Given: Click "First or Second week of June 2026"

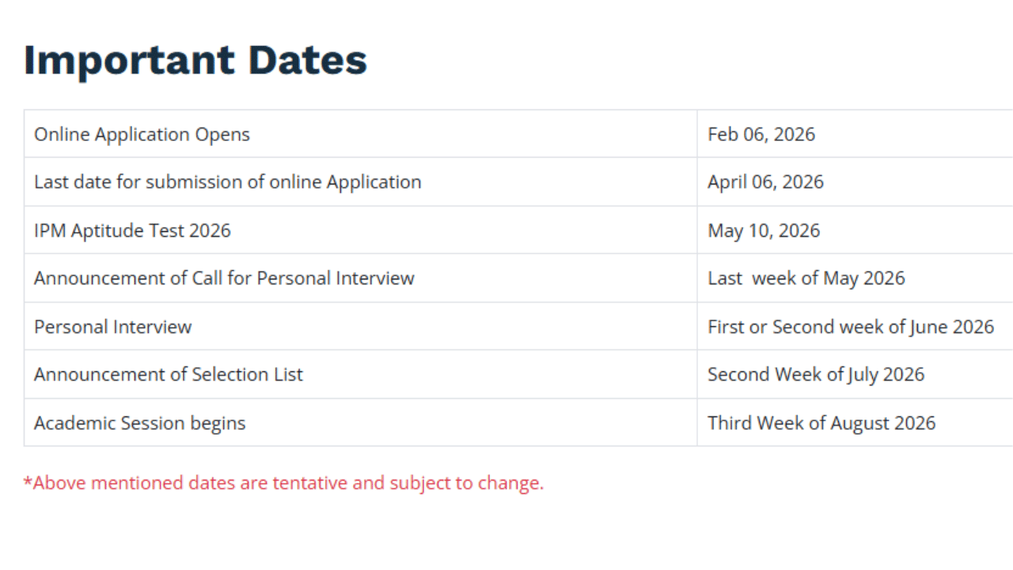Looking at the screenshot, I should [x=851, y=327].
